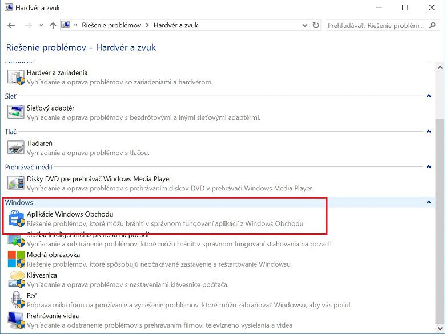This screenshot has width=446, height=334.
Task: Select Riešenie problémov breadcrumb
Action: tap(111, 25)
